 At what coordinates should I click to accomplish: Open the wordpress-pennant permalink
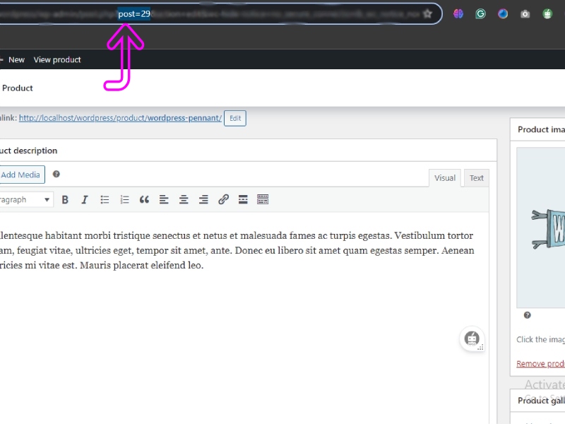pos(178,118)
